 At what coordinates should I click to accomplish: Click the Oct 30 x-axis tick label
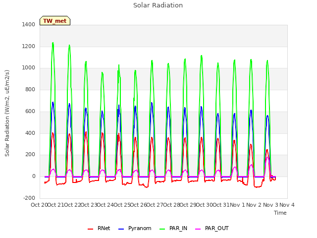pos(204,205)
